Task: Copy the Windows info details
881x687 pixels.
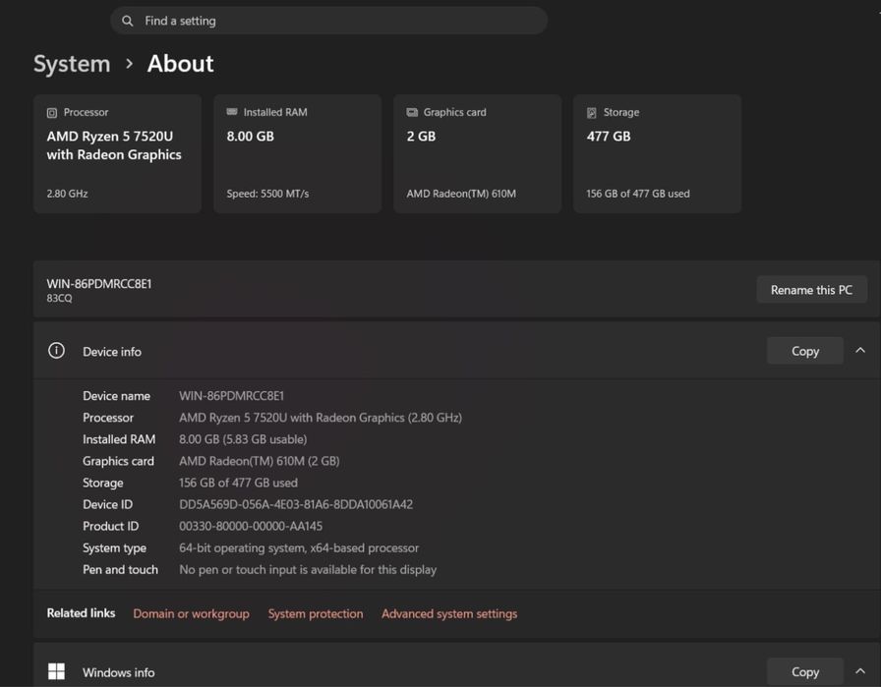Action: 804,672
